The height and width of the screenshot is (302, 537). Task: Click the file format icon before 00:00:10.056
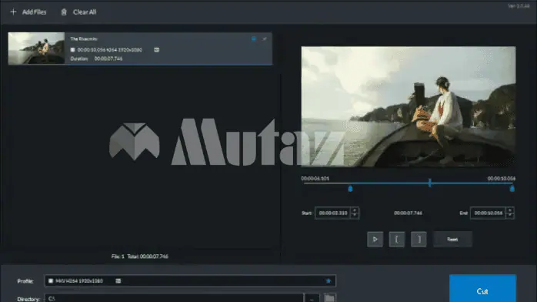tap(72, 50)
